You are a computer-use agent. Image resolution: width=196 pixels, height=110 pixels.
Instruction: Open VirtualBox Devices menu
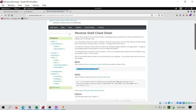[36, 5]
